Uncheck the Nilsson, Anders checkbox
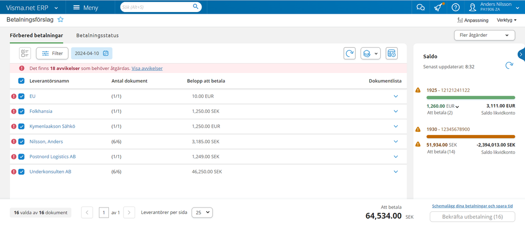The height and width of the screenshot is (226, 525). 22,141
